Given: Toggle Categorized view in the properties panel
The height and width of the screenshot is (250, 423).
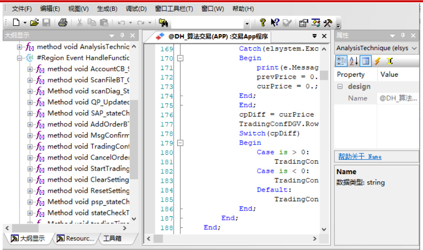Looking at the screenshot, I should (341, 61).
